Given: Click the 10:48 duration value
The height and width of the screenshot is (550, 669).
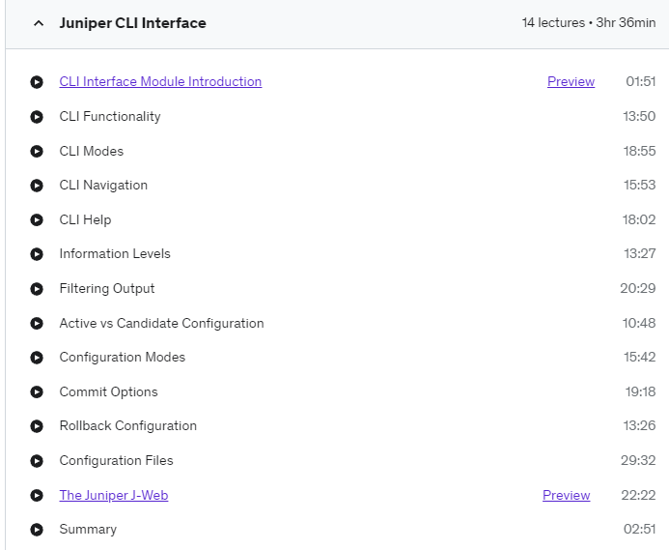Looking at the screenshot, I should pyautogui.click(x=639, y=323).
